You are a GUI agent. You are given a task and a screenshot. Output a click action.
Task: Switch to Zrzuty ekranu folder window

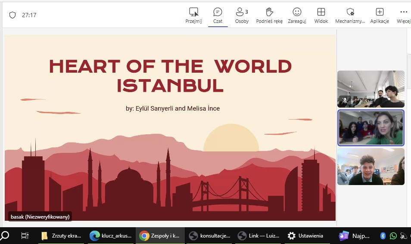(x=61, y=235)
